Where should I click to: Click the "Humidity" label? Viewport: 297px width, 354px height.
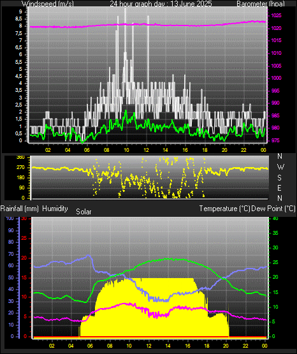point(55,209)
